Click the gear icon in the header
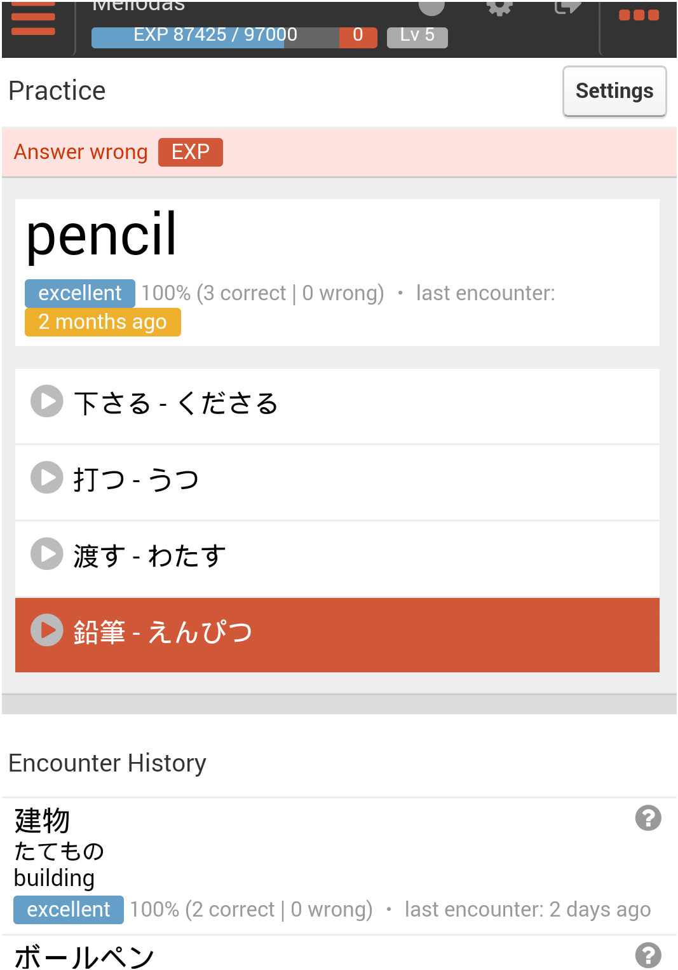The width and height of the screenshot is (678, 970). coord(499,8)
